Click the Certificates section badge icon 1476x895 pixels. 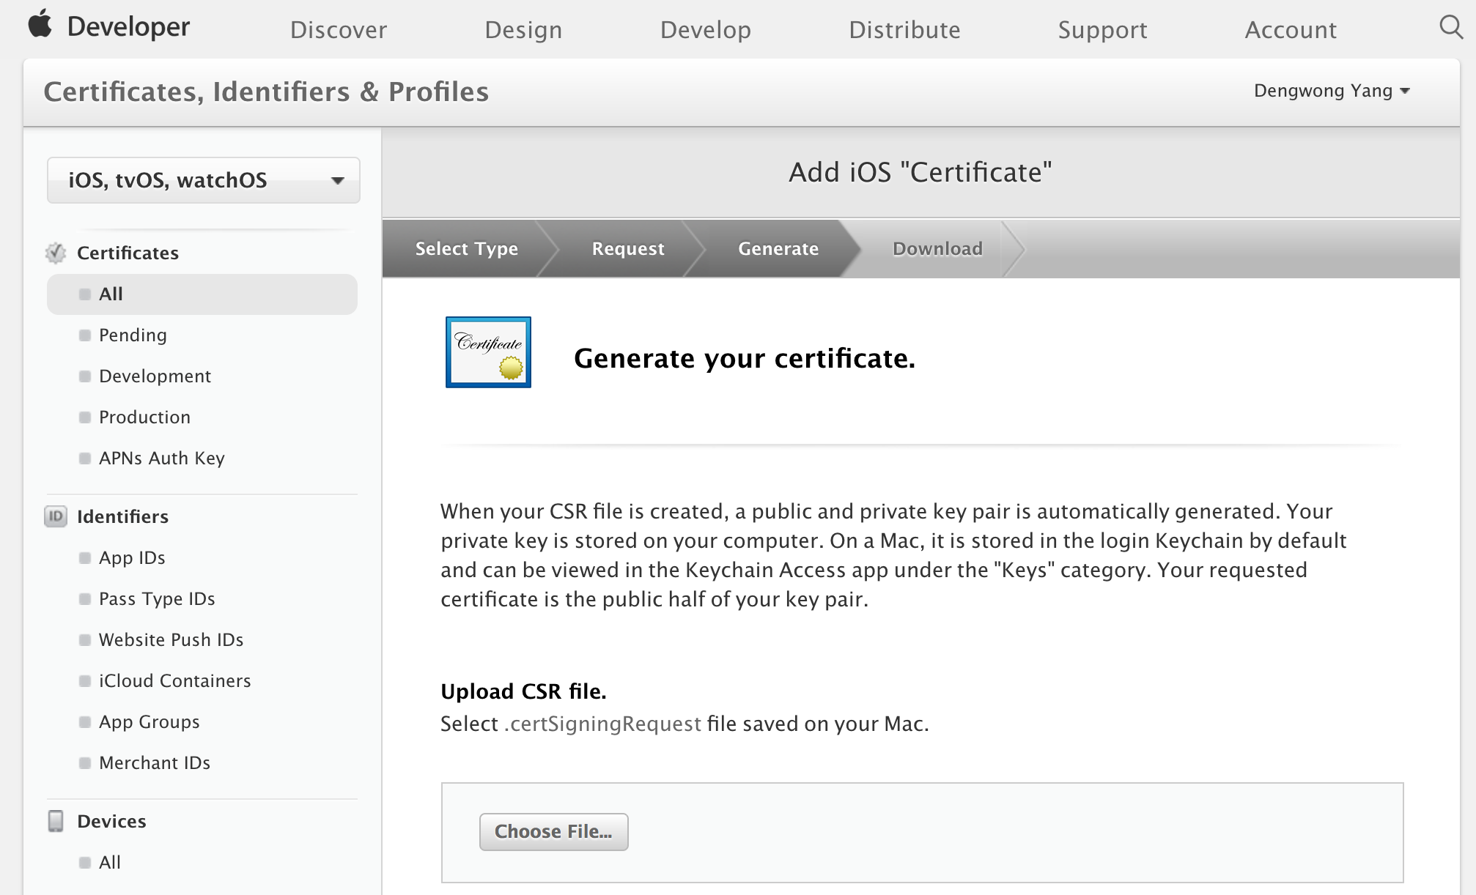coord(56,253)
